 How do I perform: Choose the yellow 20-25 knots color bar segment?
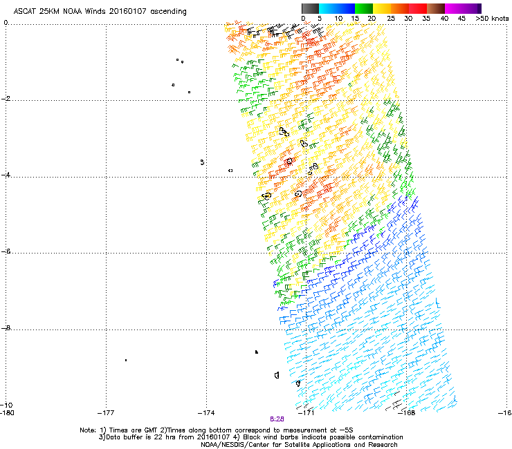(x=382, y=8)
